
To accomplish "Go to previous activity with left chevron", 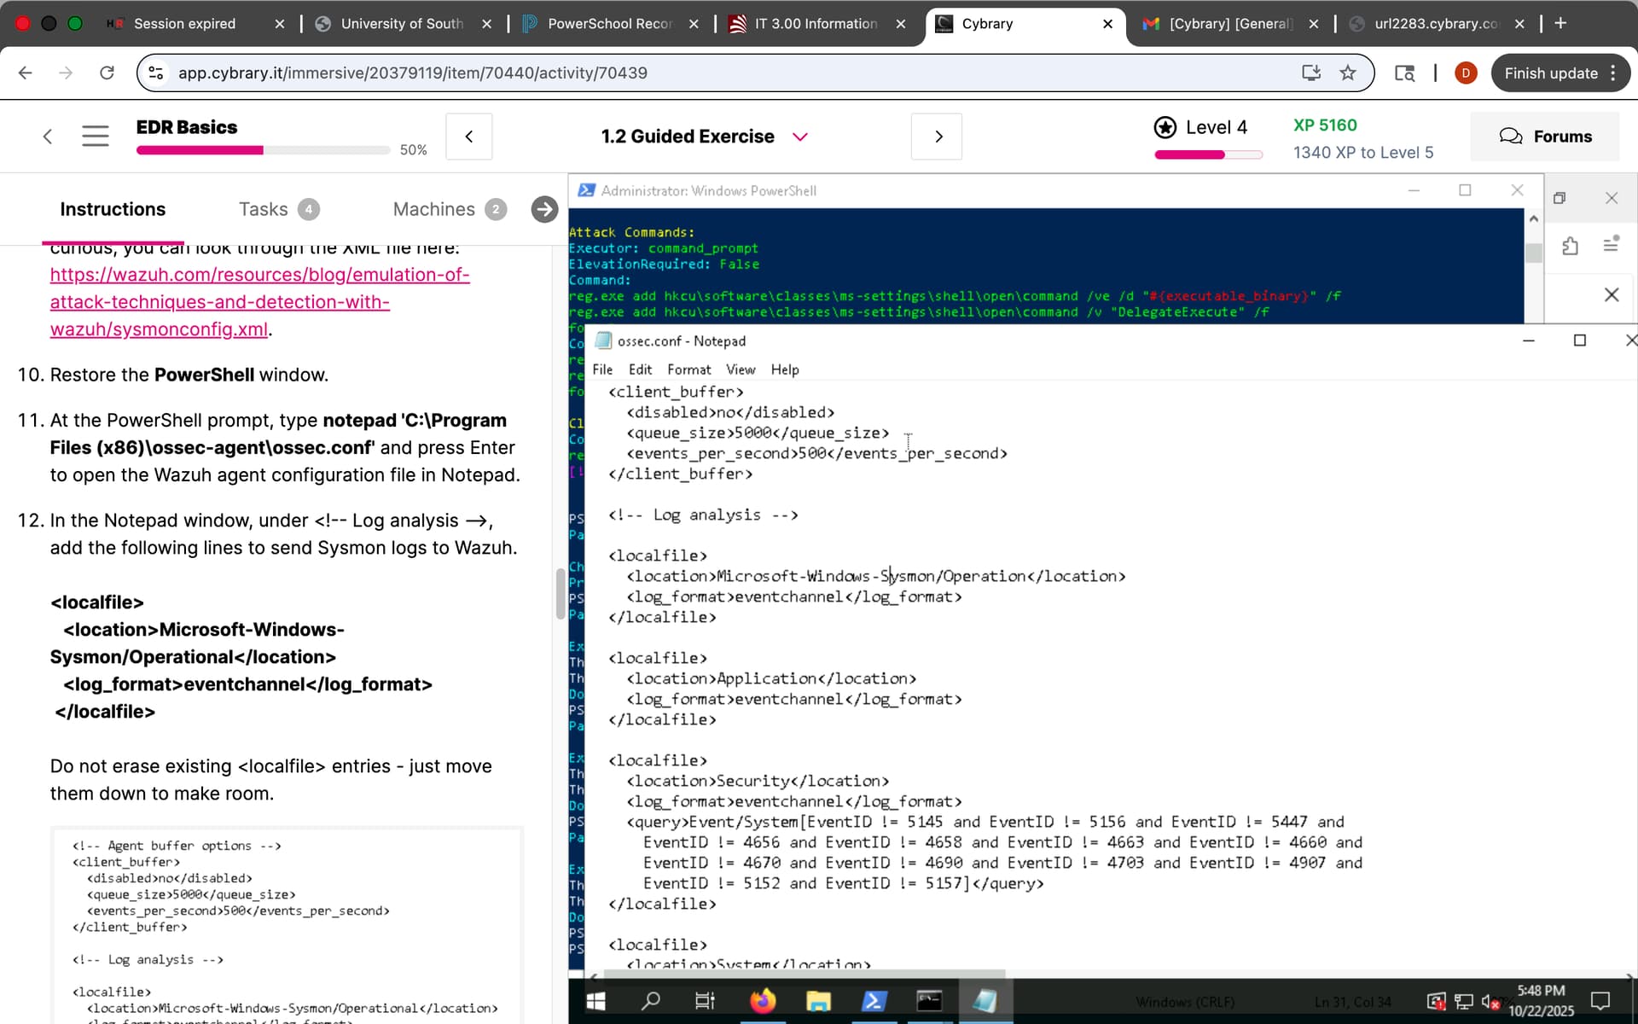I will pyautogui.click(x=469, y=137).
